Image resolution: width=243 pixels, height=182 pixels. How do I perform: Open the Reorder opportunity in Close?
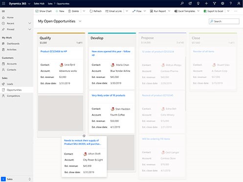(x=203, y=51)
